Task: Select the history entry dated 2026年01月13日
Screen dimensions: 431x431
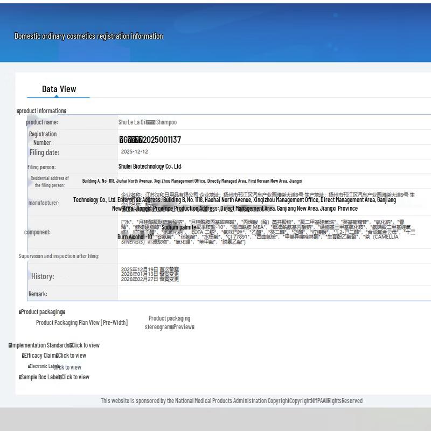Action: tap(150, 274)
